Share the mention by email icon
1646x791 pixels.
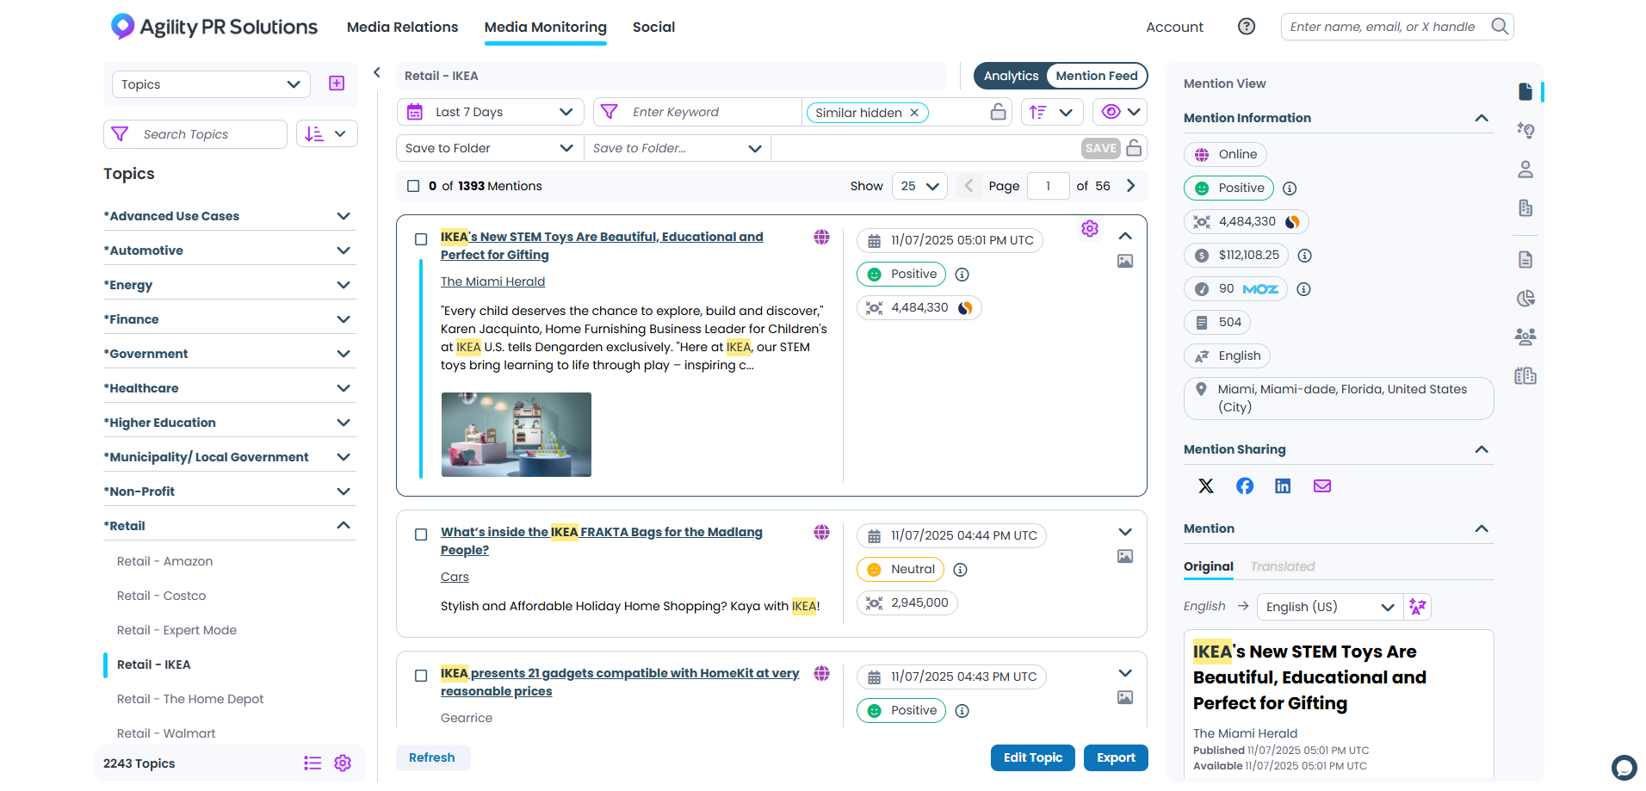pos(1322,486)
